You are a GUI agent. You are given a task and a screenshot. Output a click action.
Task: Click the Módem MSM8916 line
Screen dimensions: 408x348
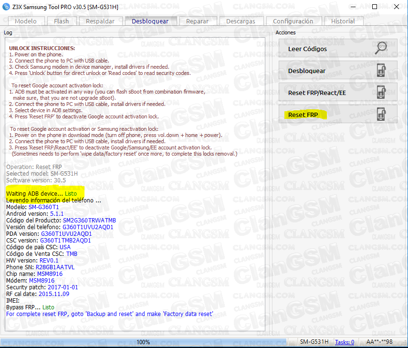coord(30,281)
